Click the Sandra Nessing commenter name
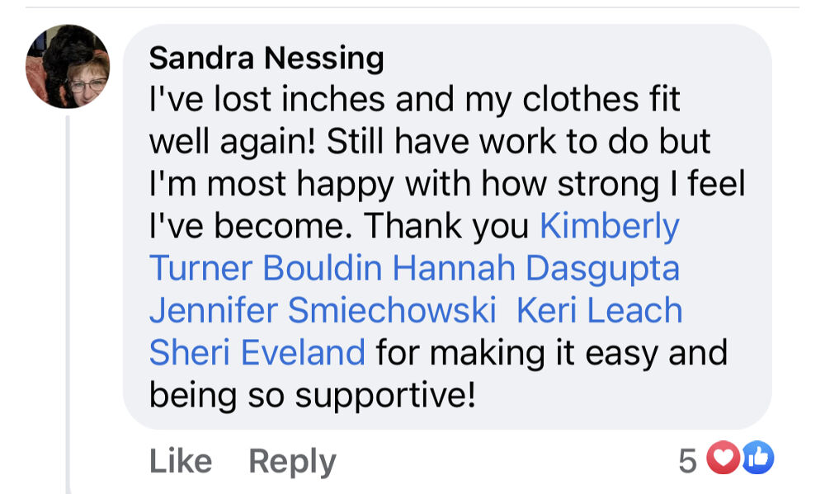Image resolution: width=825 pixels, height=494 pixels. pos(266,58)
